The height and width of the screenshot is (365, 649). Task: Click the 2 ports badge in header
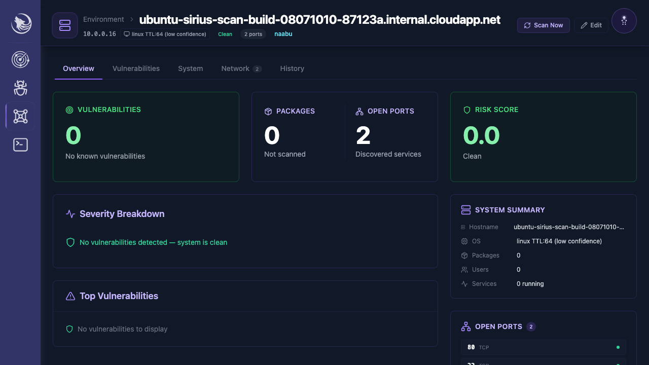[x=253, y=34]
